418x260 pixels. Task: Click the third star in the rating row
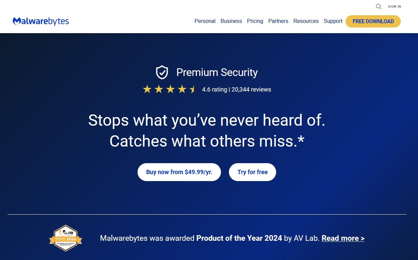pyautogui.click(x=170, y=89)
